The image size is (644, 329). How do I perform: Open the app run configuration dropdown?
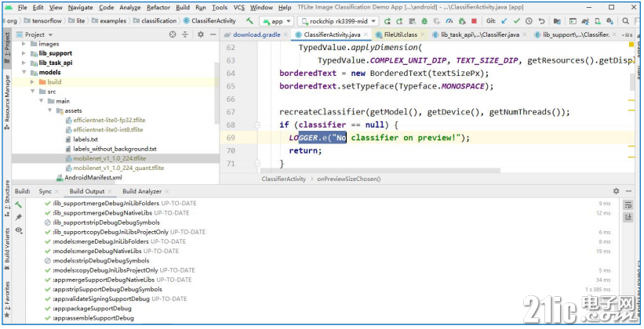[x=277, y=21]
